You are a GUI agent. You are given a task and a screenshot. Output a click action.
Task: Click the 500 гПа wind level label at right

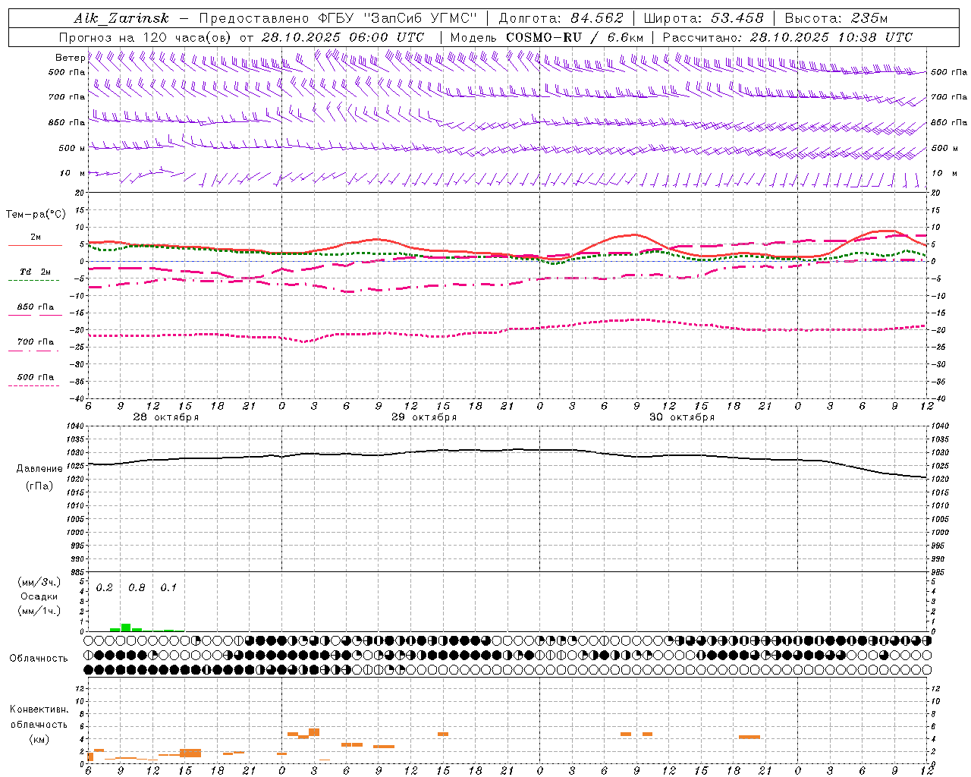950,72
